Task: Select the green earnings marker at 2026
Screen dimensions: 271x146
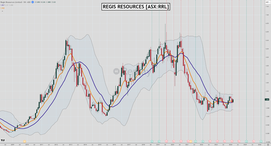Action: point(261,141)
